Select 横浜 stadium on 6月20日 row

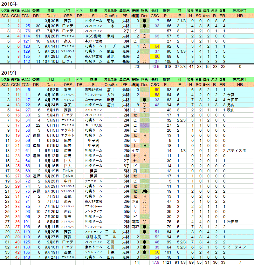[93, 176]
